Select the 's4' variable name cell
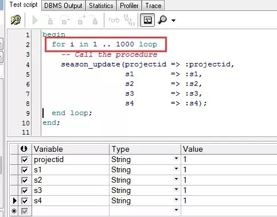277x217 pixels. coord(71,201)
